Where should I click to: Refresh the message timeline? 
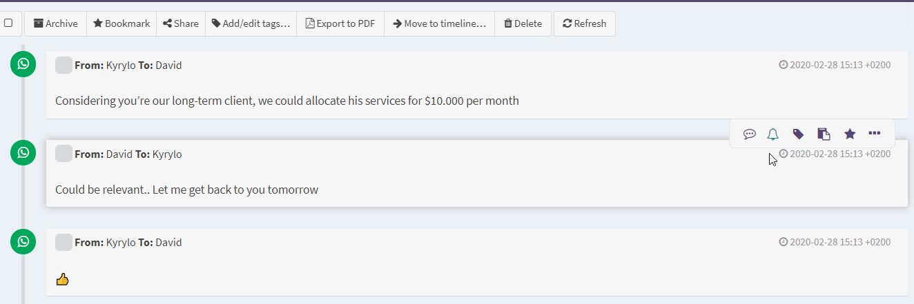pyautogui.click(x=584, y=23)
